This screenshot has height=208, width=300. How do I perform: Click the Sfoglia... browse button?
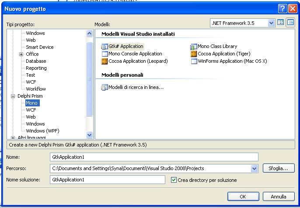click(279, 168)
